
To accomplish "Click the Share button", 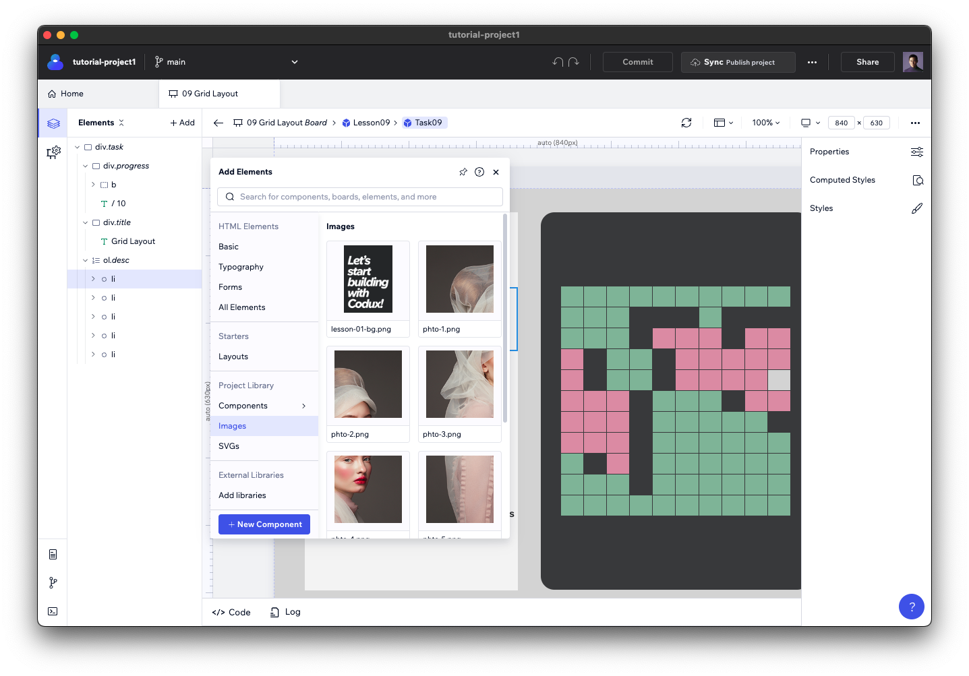I will click(x=868, y=62).
